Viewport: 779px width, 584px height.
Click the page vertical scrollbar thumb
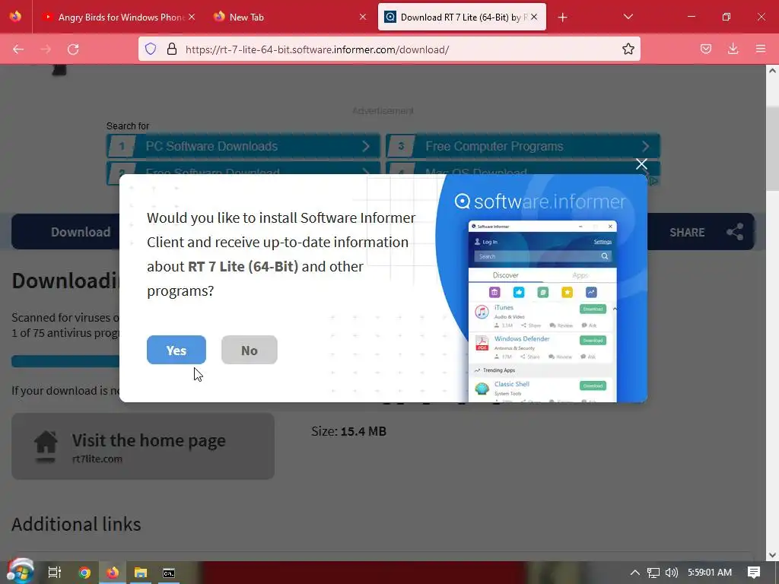772,148
